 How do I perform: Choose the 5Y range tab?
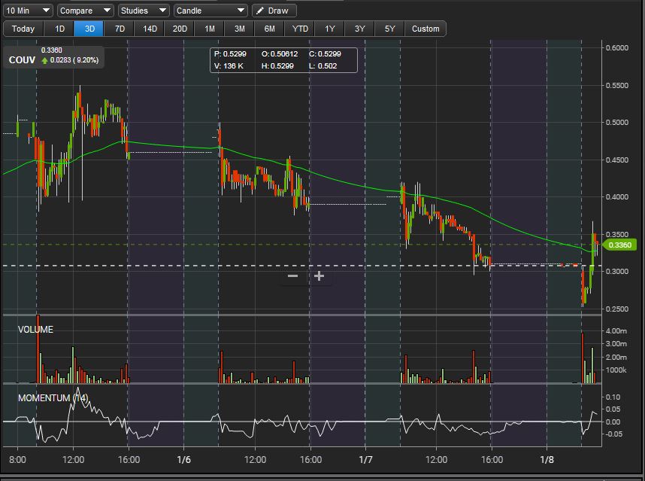tap(389, 29)
